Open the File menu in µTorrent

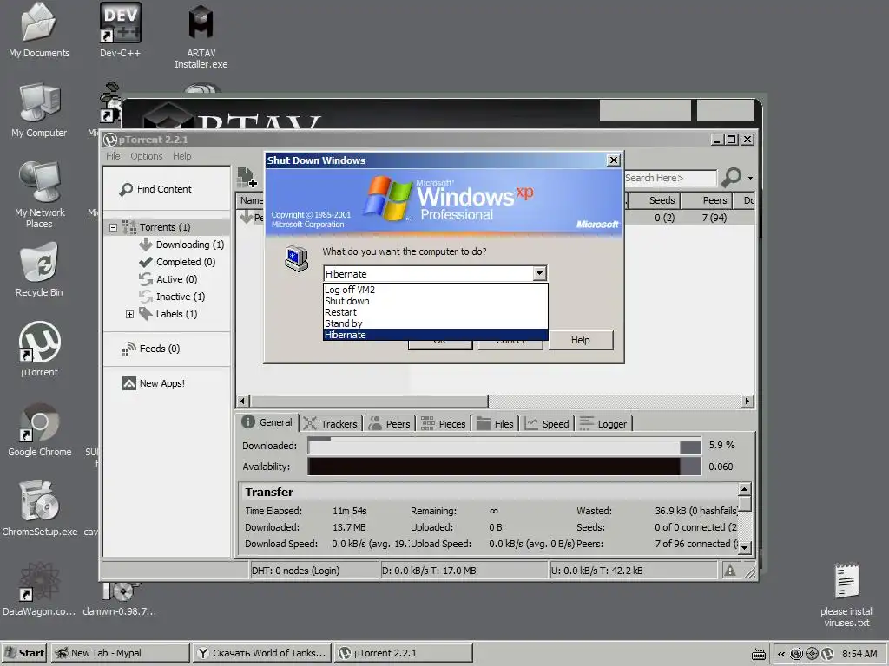pyautogui.click(x=113, y=156)
